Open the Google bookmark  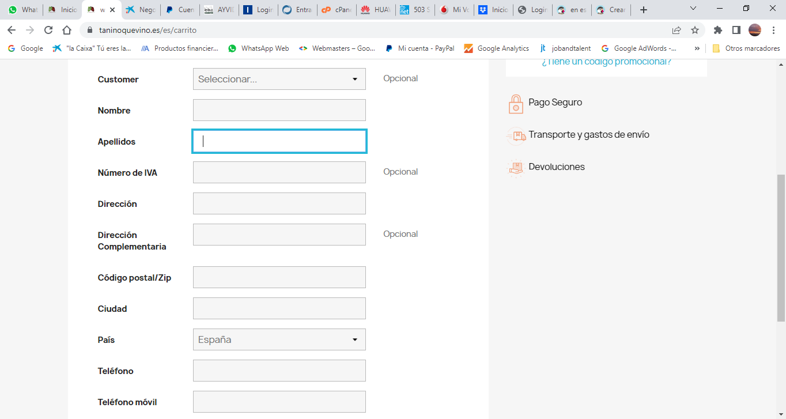click(25, 48)
